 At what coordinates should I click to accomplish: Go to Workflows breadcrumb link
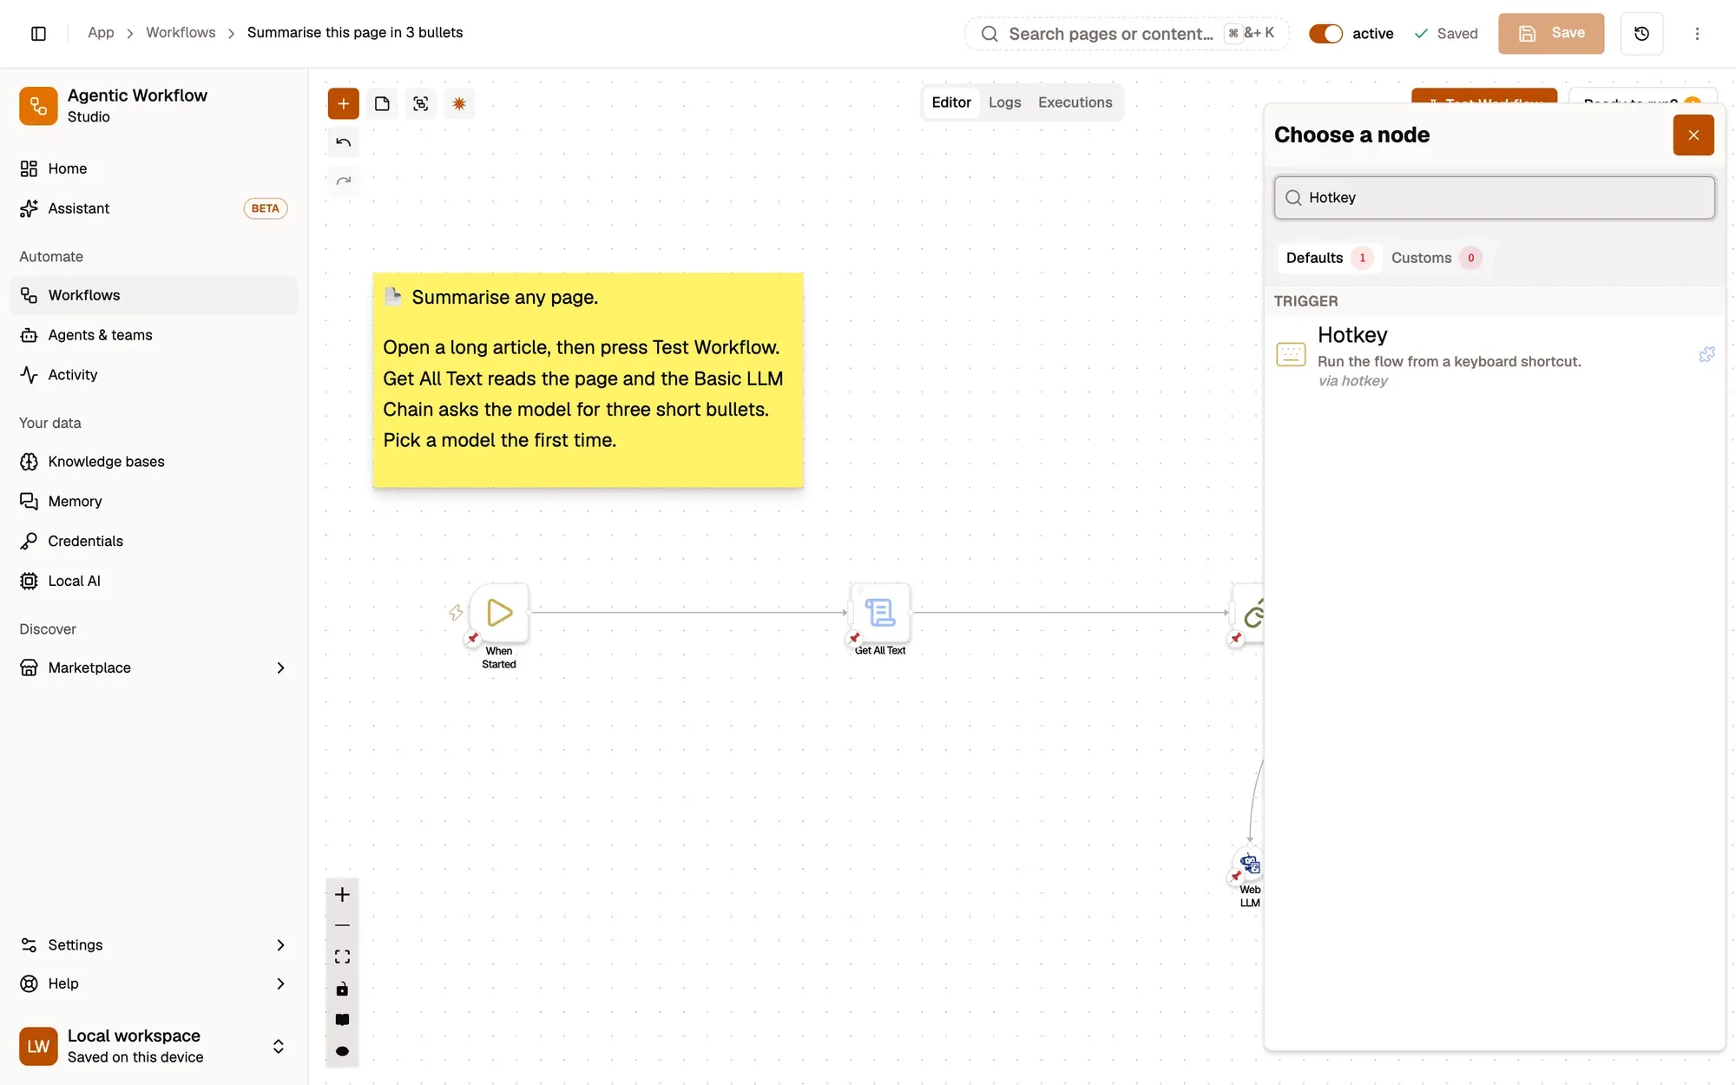pyautogui.click(x=181, y=32)
